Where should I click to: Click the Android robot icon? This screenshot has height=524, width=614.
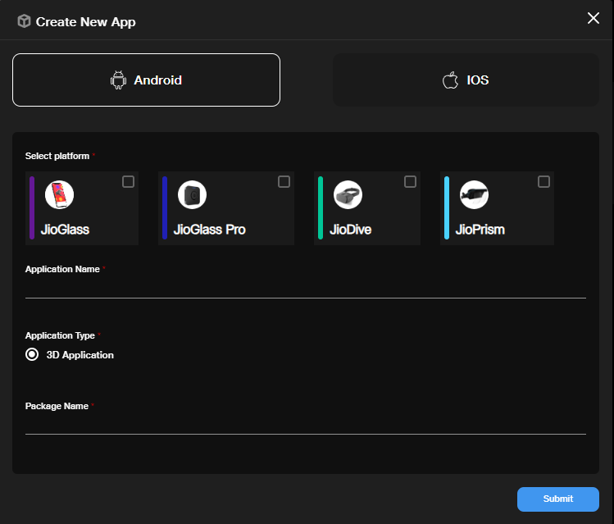pyautogui.click(x=119, y=80)
